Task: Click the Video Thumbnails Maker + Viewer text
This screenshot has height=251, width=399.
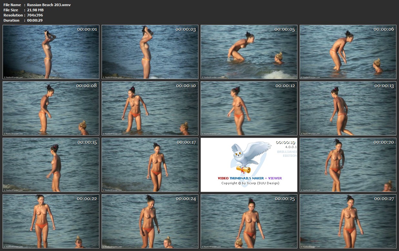Action: 250,178
